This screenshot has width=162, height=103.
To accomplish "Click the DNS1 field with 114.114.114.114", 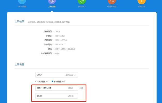I will (x=56, y=88).
